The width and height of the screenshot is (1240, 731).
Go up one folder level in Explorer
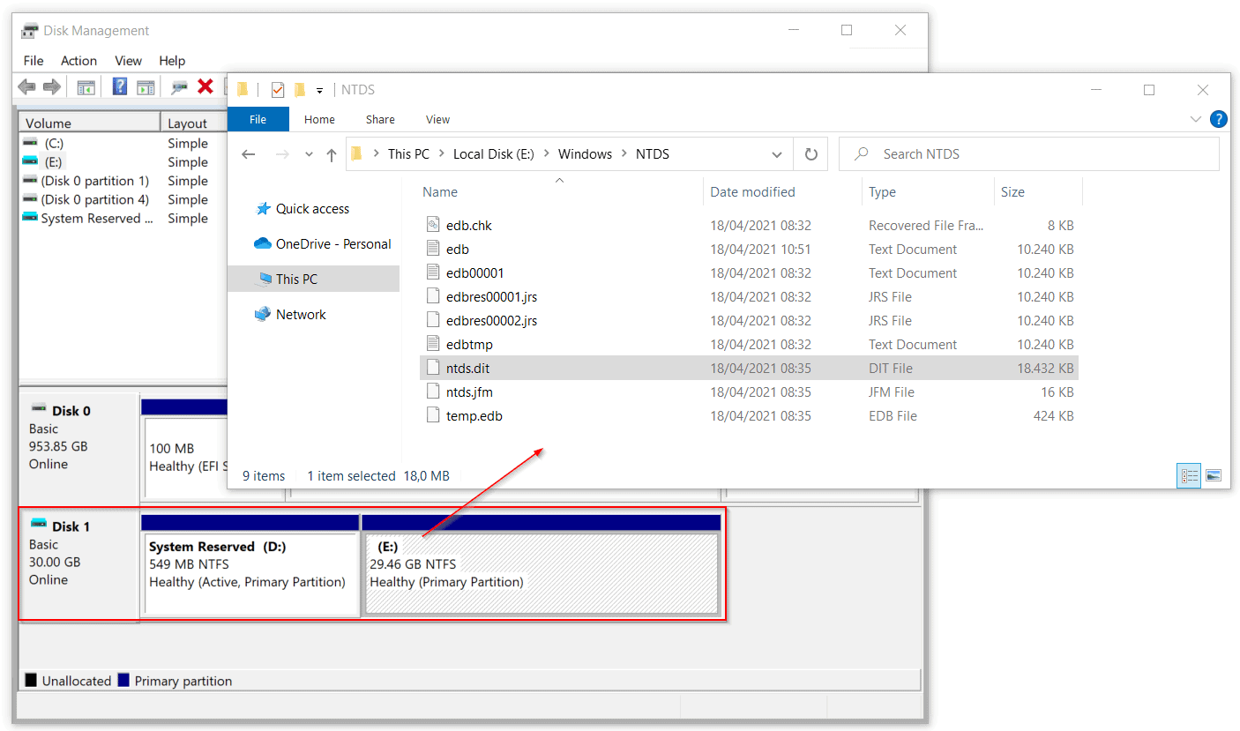pyautogui.click(x=332, y=154)
